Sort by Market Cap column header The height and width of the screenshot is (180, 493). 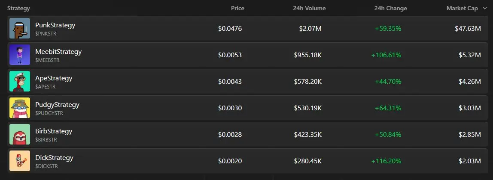[462, 9]
